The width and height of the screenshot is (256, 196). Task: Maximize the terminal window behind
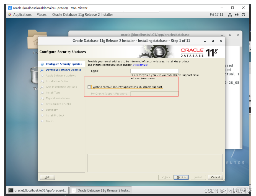pyautogui.click(x=230, y=35)
